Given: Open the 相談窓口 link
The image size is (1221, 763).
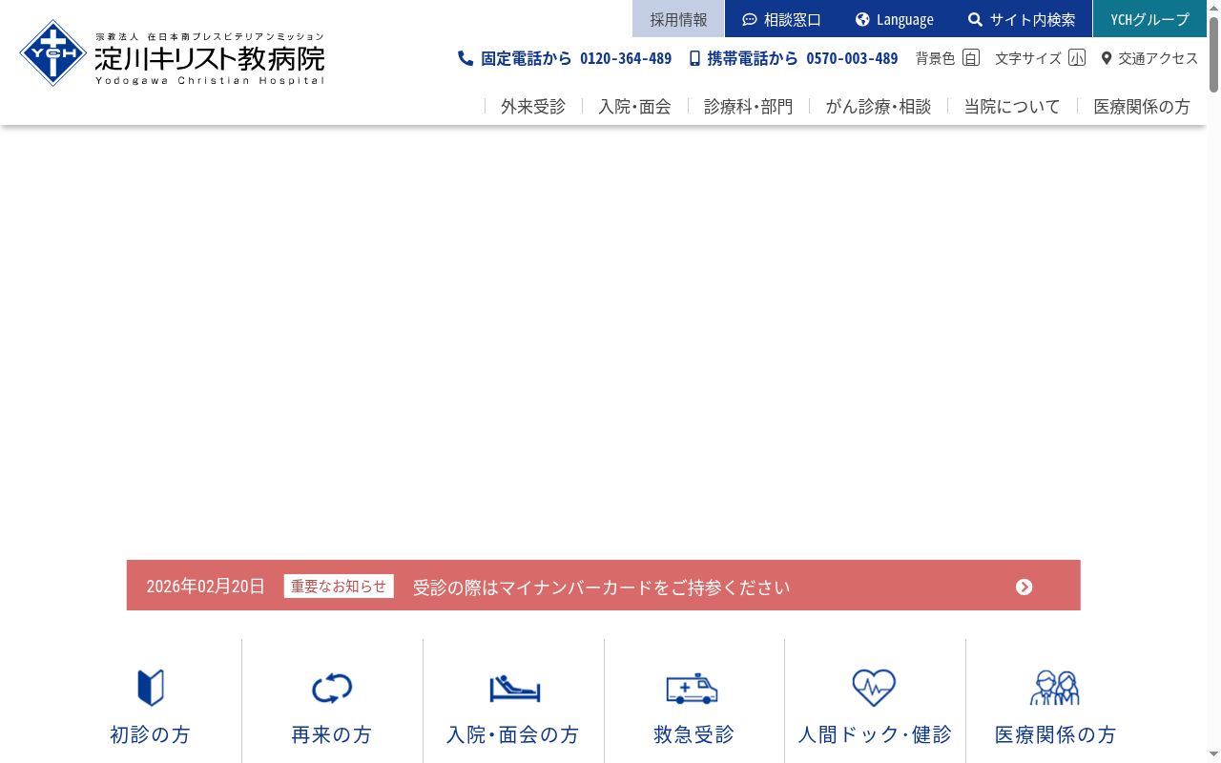Looking at the screenshot, I should (781, 19).
